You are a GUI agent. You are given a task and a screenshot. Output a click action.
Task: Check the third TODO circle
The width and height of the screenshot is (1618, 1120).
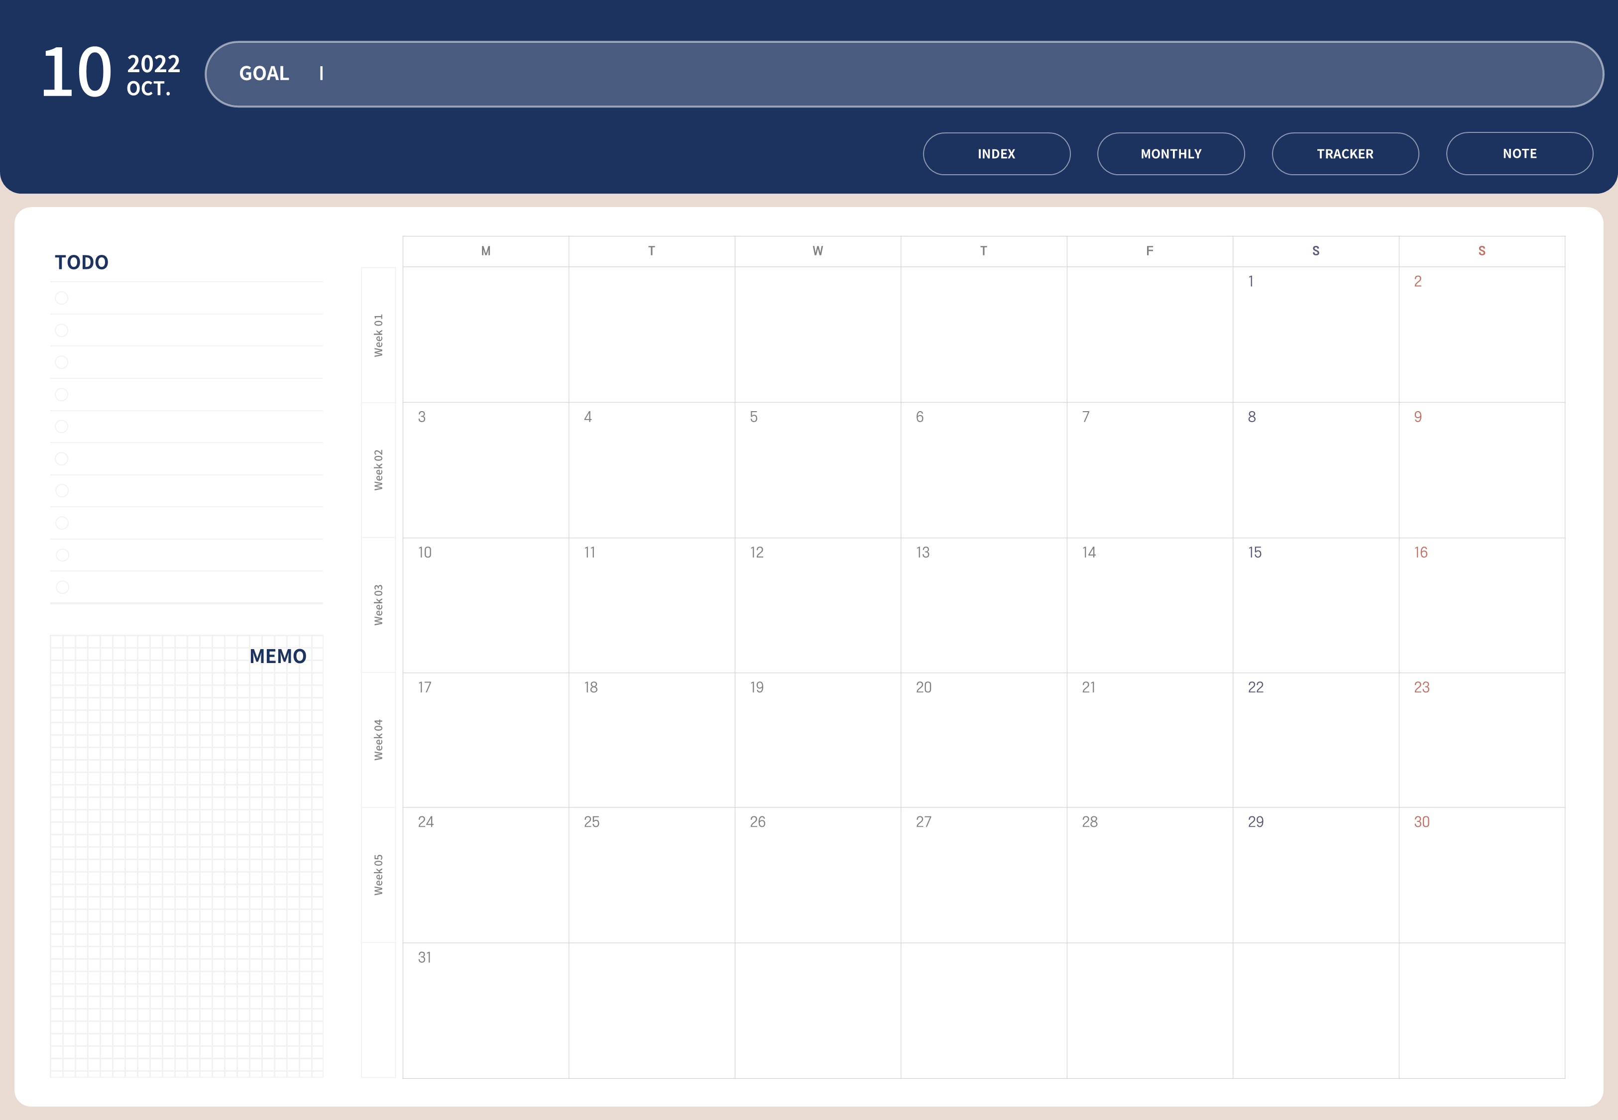pyautogui.click(x=62, y=362)
